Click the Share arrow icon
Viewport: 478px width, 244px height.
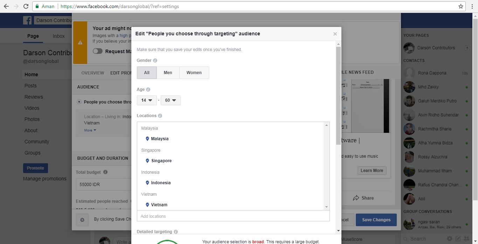point(356,198)
